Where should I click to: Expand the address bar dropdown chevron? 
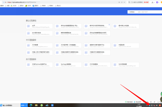tap(124, 2)
